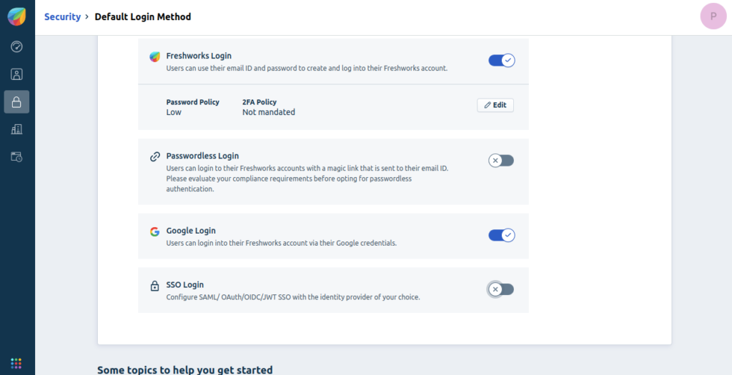Open the users icon in sidebar
732x375 pixels.
17,74
